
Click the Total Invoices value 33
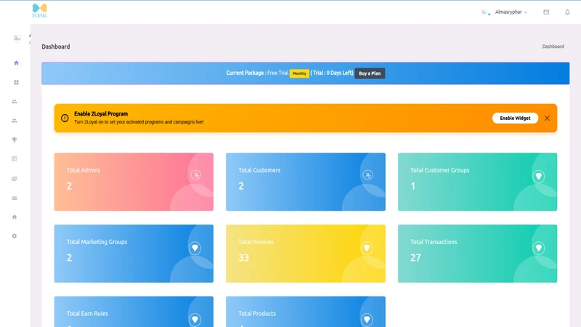(x=244, y=258)
